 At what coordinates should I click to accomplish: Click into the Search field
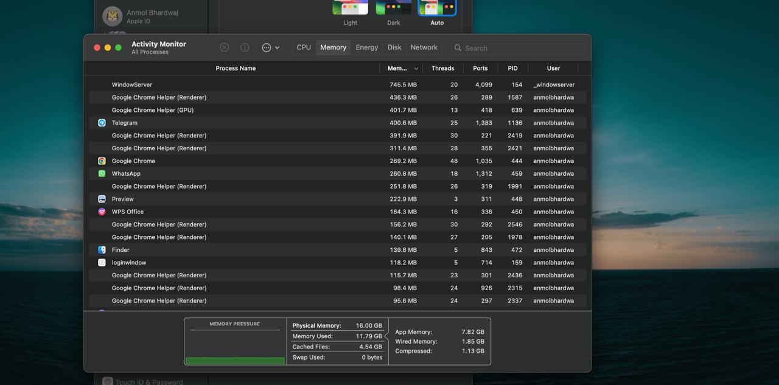tap(519, 47)
